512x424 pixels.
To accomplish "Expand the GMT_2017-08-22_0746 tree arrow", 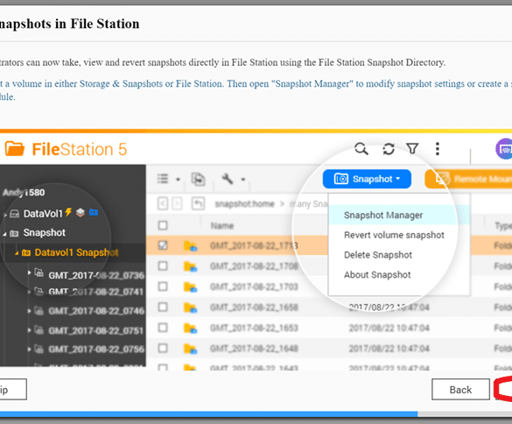I will point(29,311).
